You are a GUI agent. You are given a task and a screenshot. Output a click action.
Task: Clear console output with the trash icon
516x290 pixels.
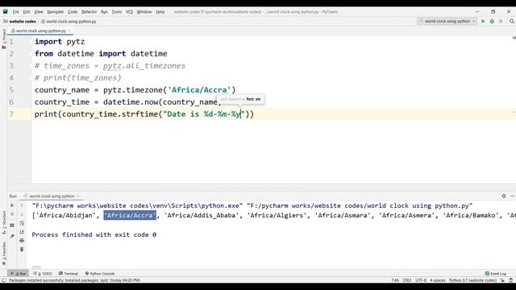[x=22, y=249]
